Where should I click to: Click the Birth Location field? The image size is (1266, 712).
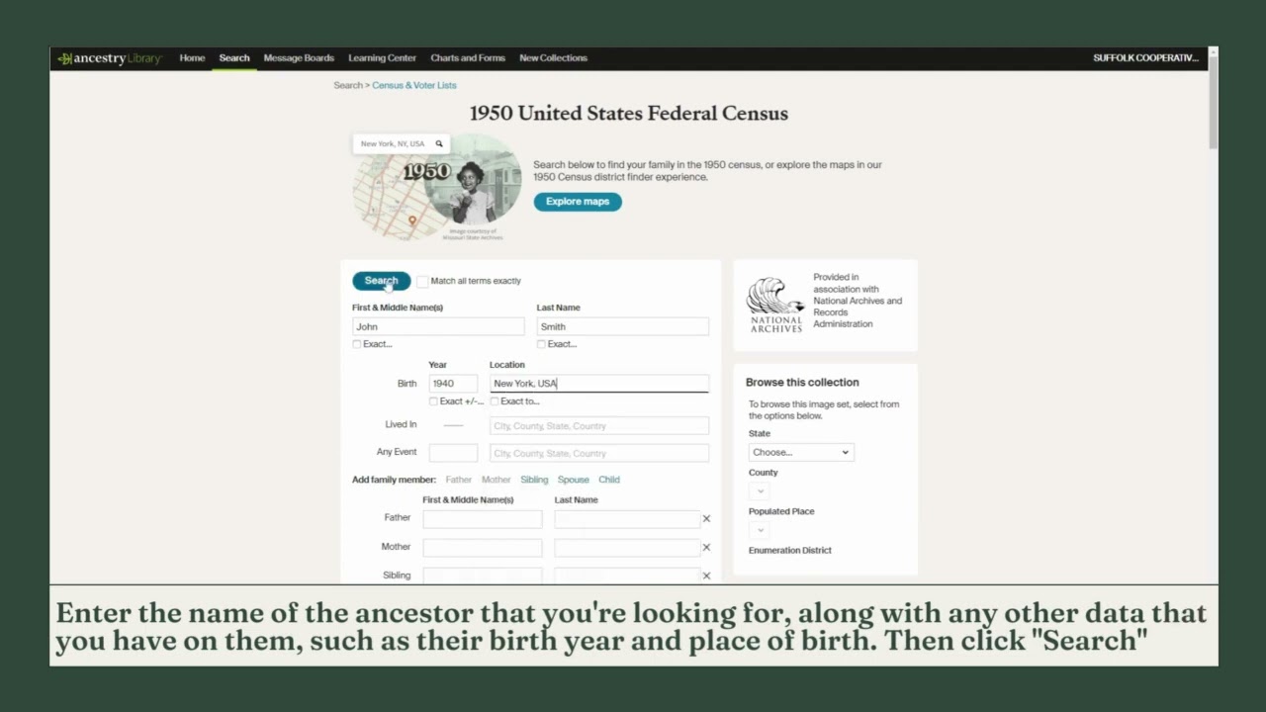[599, 384]
